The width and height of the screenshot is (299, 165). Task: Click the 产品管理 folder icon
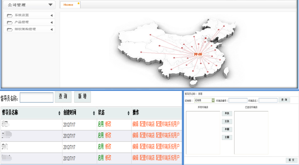pos(10,22)
